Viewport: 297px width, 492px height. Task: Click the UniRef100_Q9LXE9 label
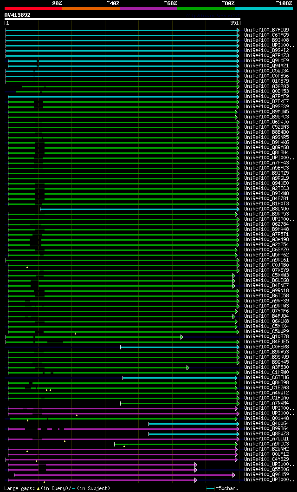(x=267, y=60)
